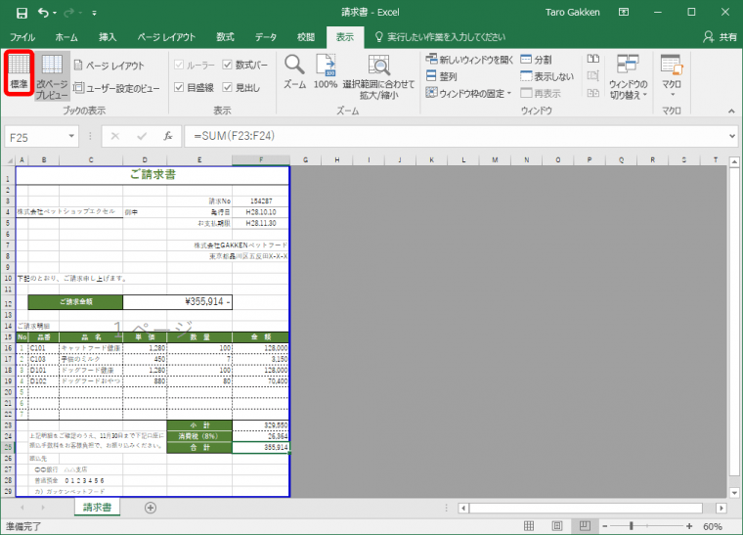This screenshot has width=743, height=535.
Task: Select 改ページプレビュー view button
Action: point(52,76)
